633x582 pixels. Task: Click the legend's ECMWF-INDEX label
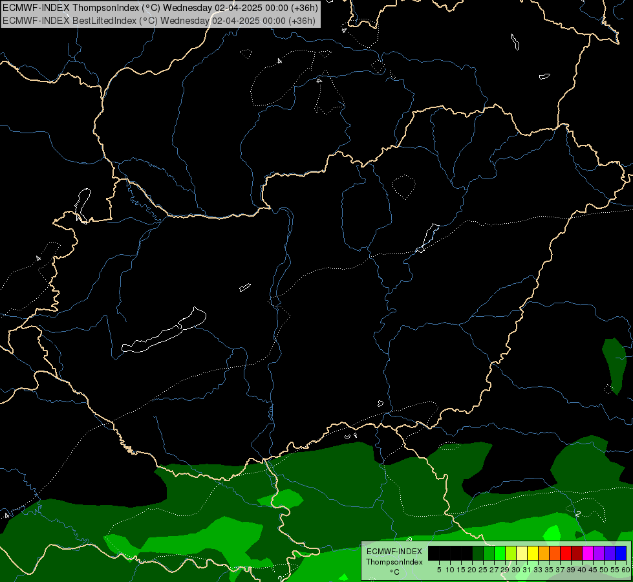(x=394, y=552)
